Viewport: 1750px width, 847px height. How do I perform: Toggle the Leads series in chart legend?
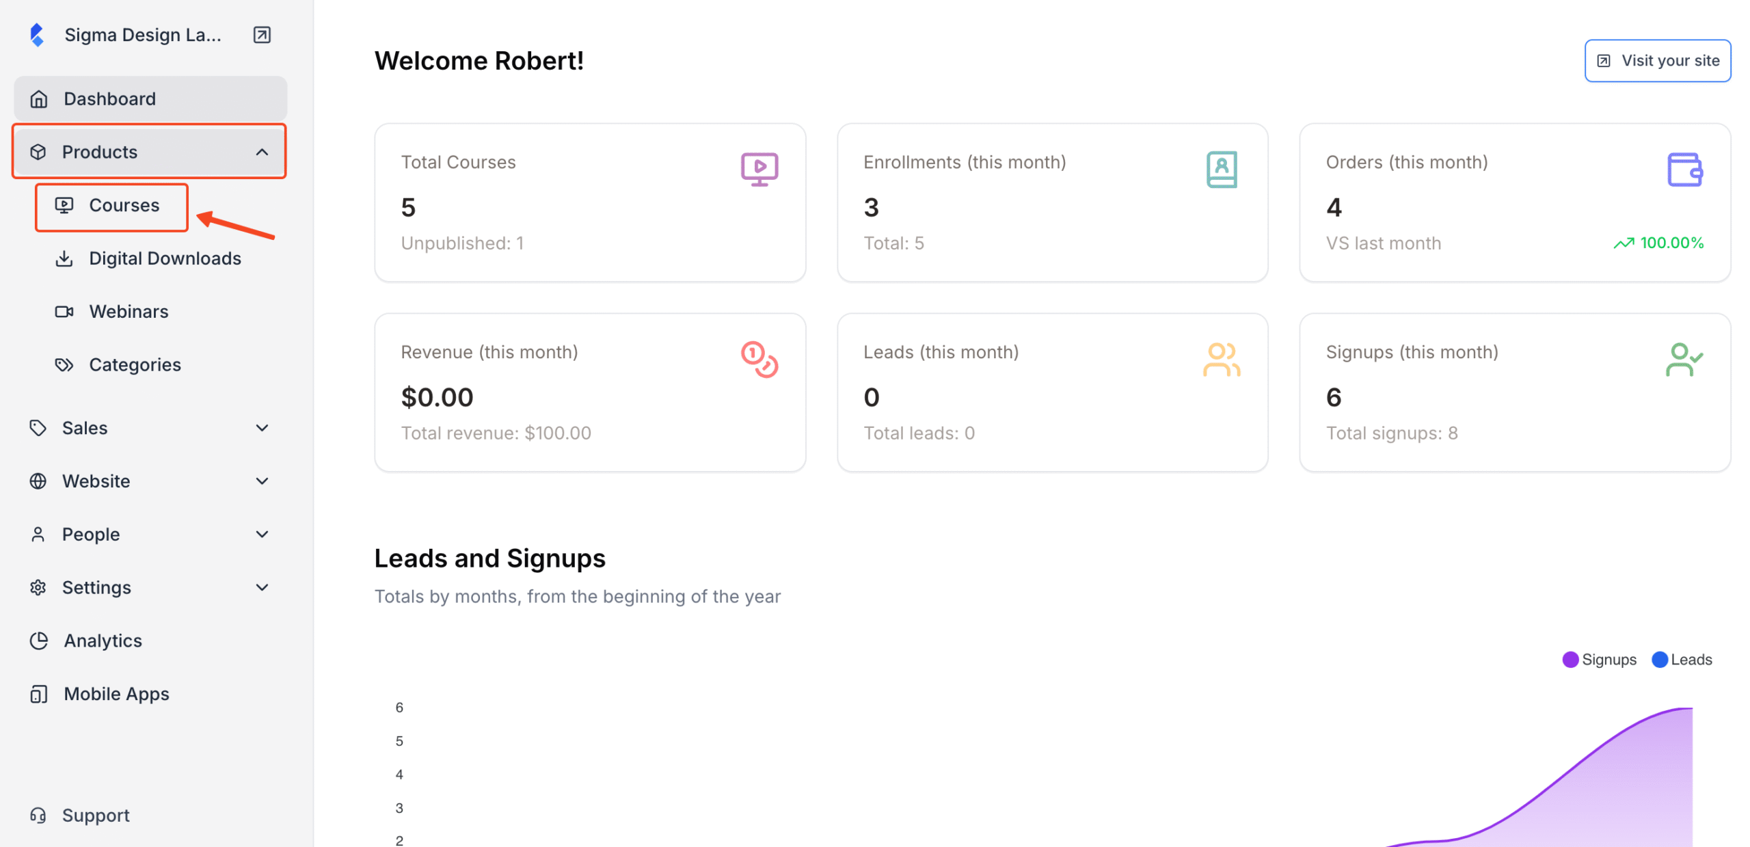(x=1682, y=659)
